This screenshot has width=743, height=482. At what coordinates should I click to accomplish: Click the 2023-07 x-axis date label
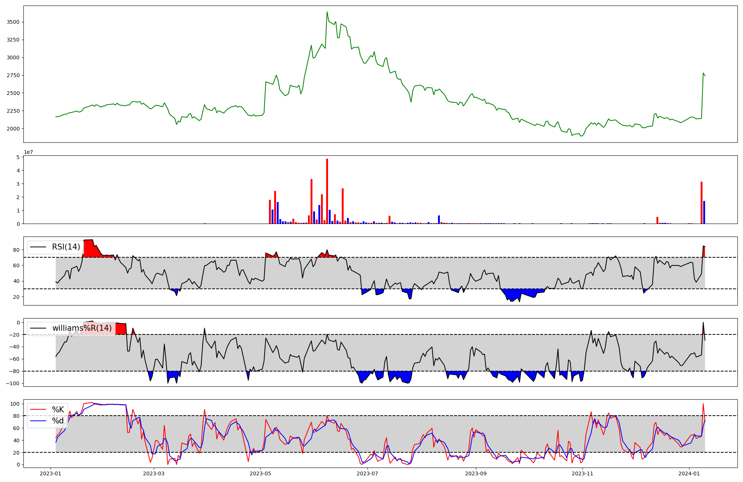click(367, 473)
